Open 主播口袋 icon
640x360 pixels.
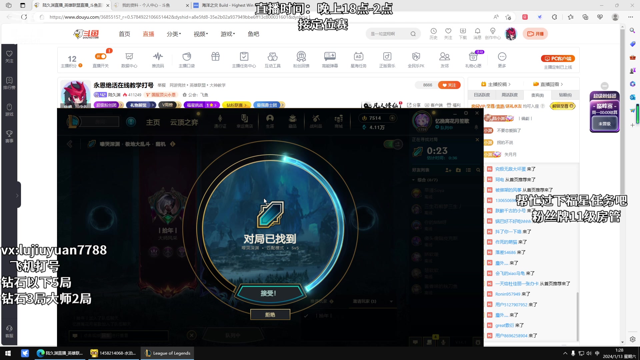tap(187, 60)
